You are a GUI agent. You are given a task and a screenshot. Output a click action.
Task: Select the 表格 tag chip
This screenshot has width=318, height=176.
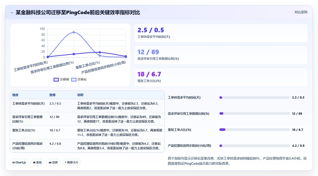point(37,162)
